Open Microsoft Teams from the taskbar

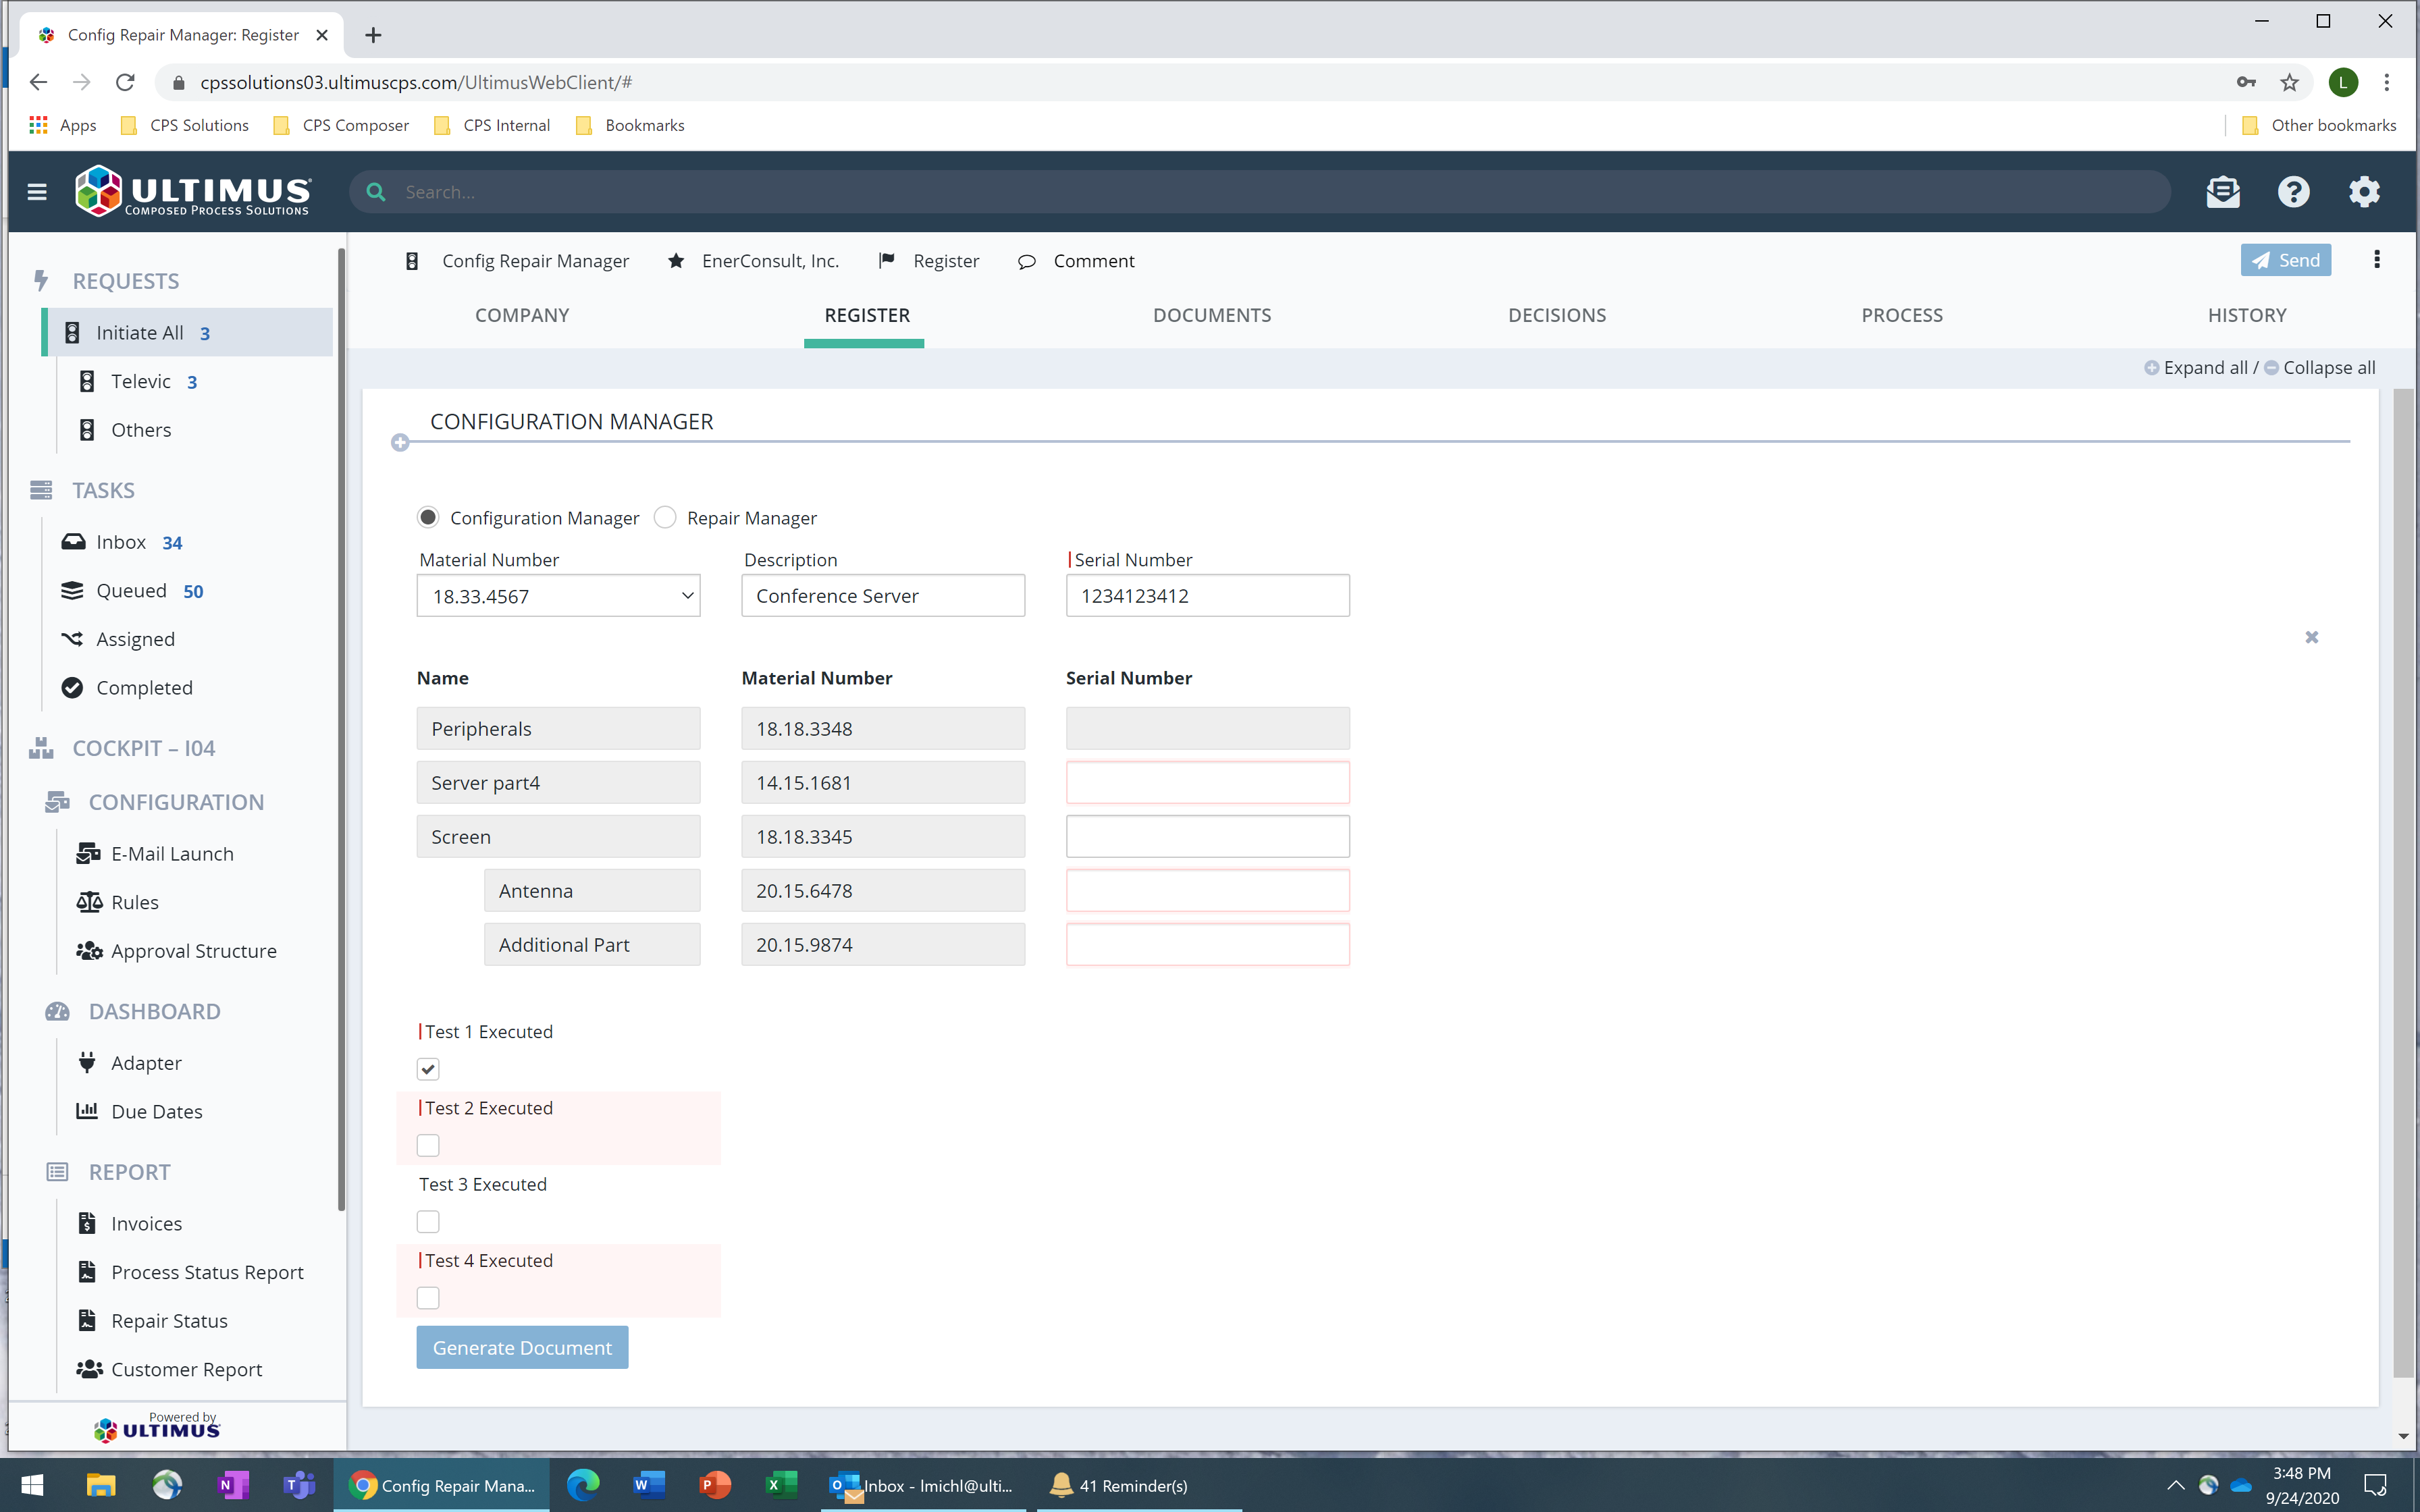pos(299,1485)
